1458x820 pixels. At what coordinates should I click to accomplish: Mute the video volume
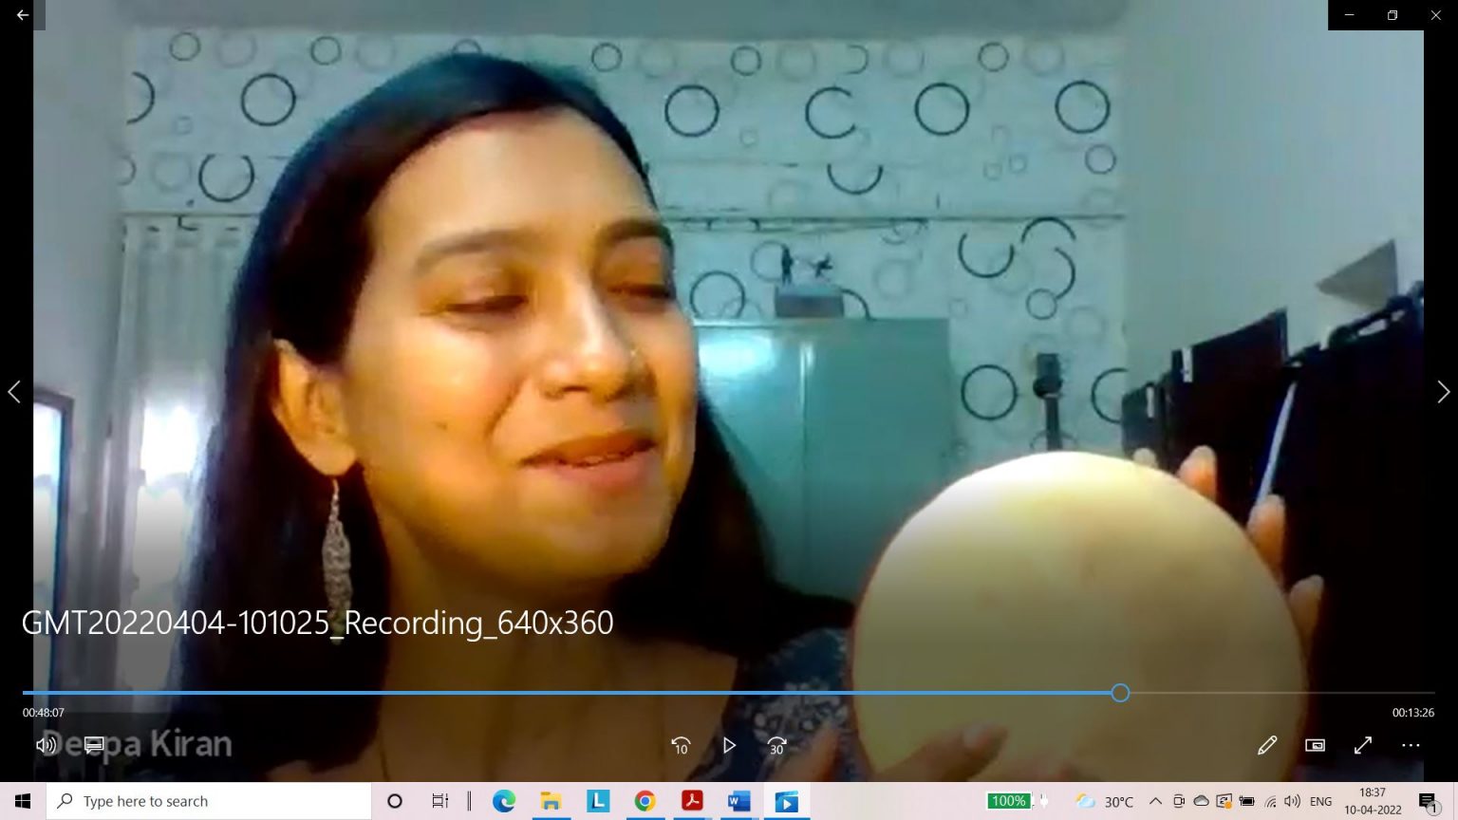point(45,745)
